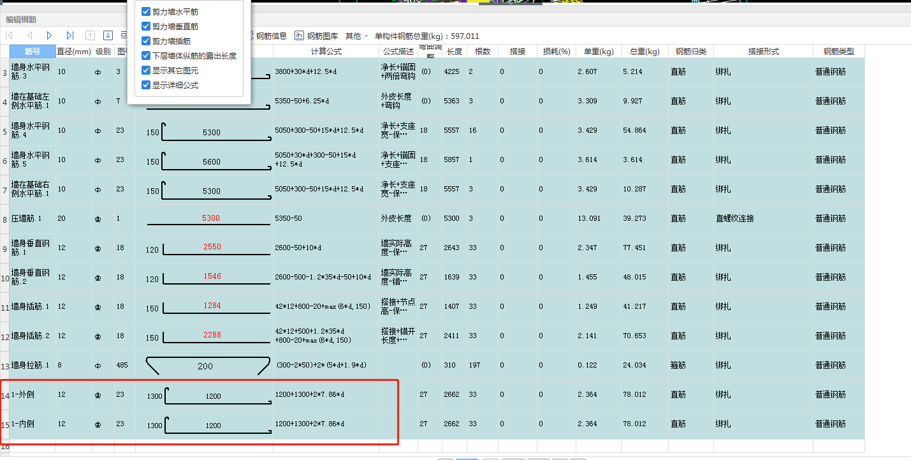The width and height of the screenshot is (911, 460).
Task: Select the 公式描述 column header
Action: tap(398, 52)
